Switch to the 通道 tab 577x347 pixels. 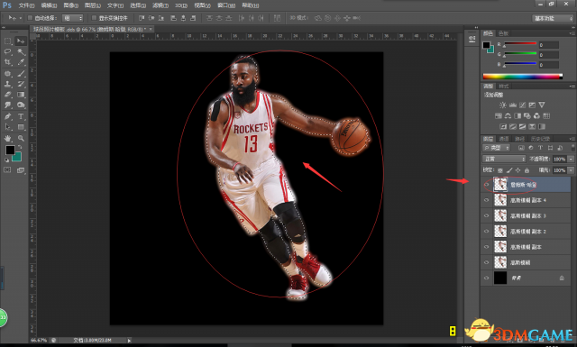[x=504, y=139]
